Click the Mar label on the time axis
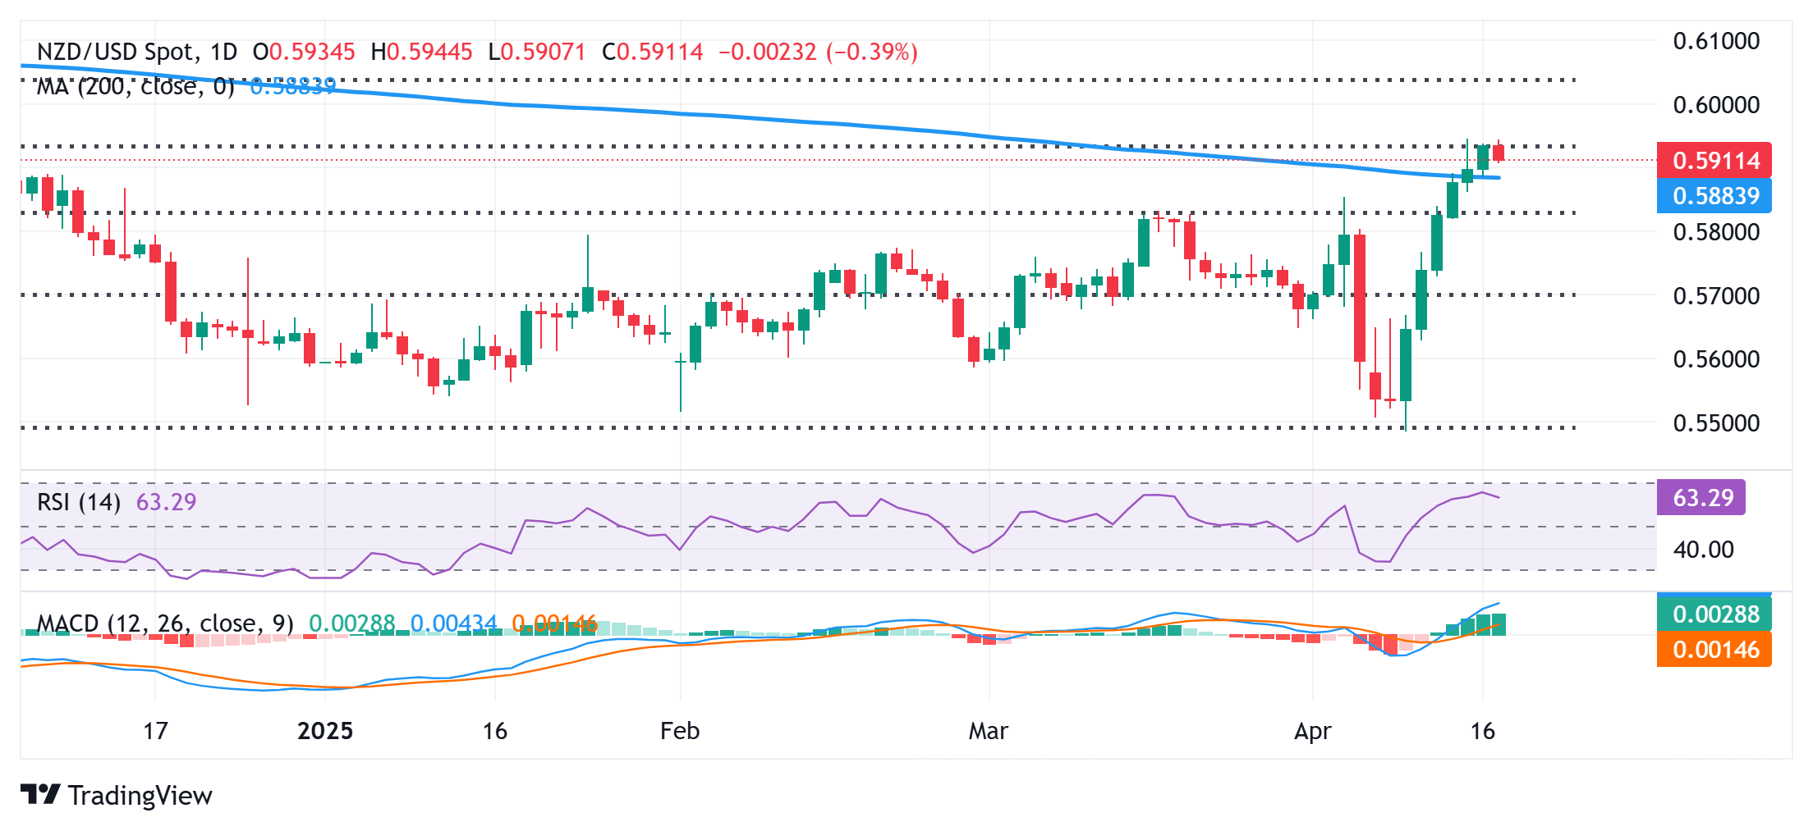This screenshot has width=1813, height=831. [989, 731]
